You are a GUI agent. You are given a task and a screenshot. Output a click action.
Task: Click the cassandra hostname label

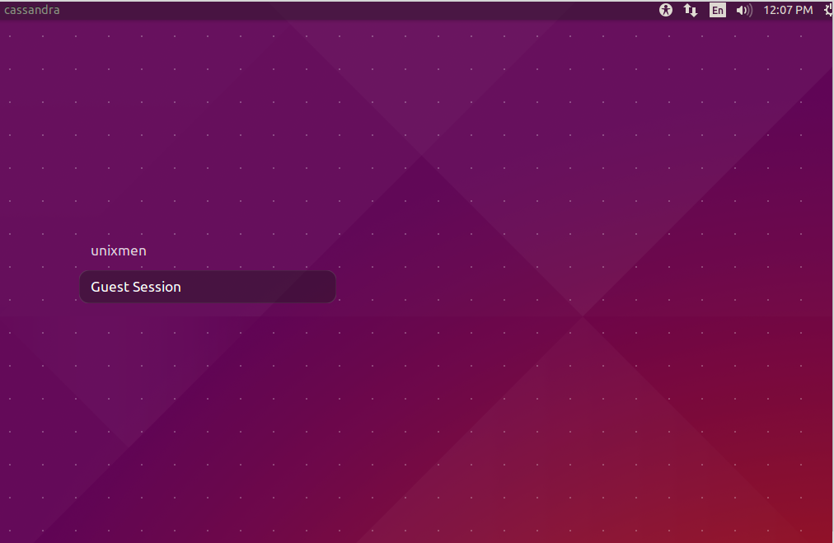pos(32,10)
